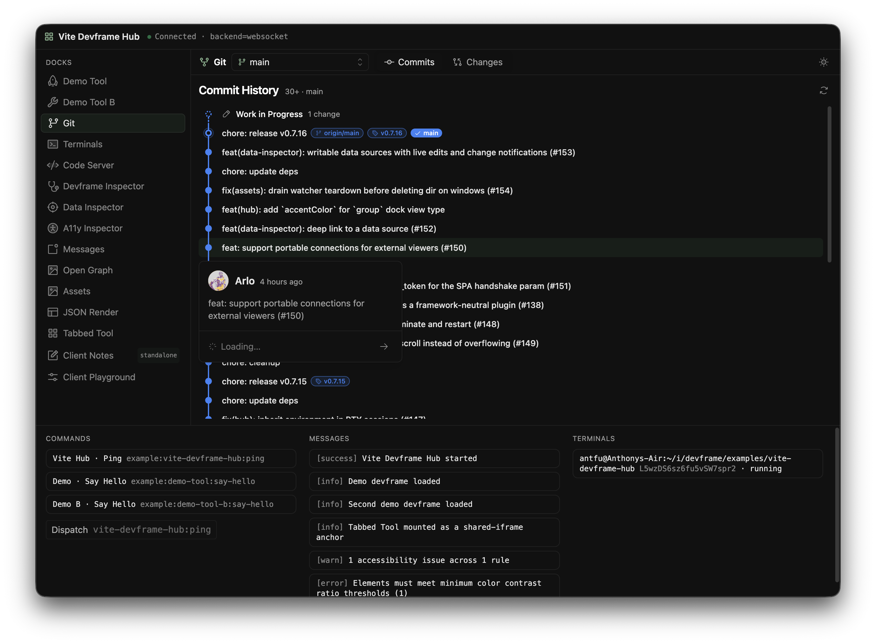The height and width of the screenshot is (644, 876).
Task: Click Arlo's avatar in the commit popover
Action: (218, 281)
